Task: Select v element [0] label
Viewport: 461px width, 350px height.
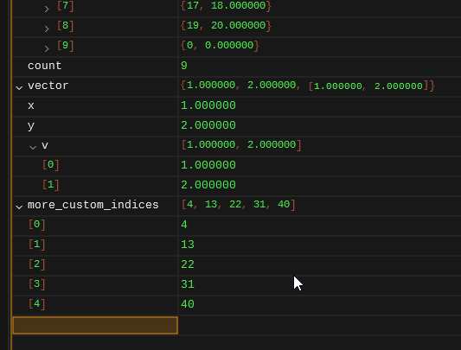Action: pos(51,165)
